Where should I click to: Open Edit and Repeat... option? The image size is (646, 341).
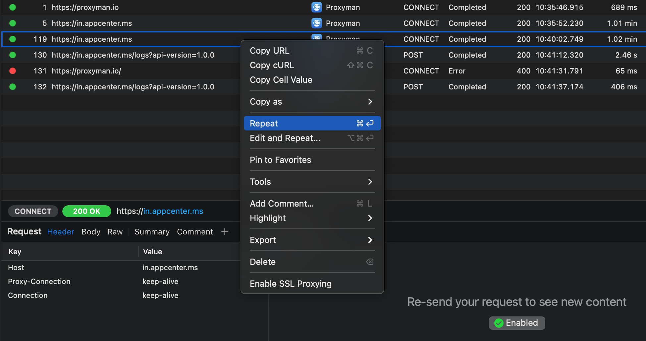(312, 138)
